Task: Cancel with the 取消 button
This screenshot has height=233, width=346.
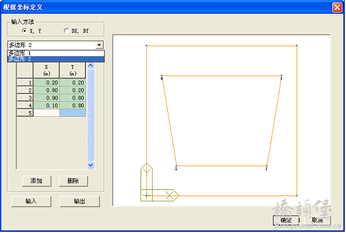Action: point(317,221)
